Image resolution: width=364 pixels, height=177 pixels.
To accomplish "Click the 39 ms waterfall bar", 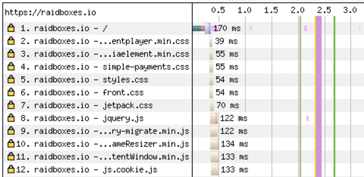I will coord(211,41).
